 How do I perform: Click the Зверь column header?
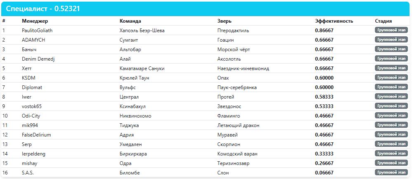(x=224, y=21)
